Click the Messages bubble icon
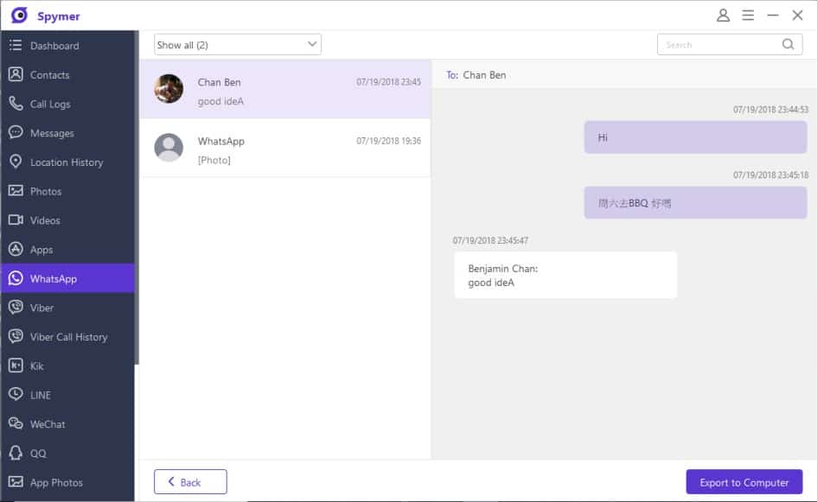Screen dimensions: 817x502 point(16,133)
